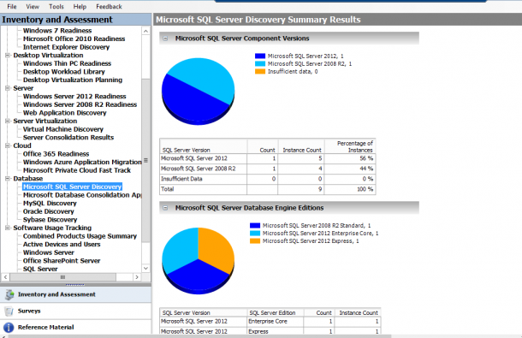Click the tree horizontal scroll left arrow
This screenshot has width=522, height=338.
coord(5,277)
